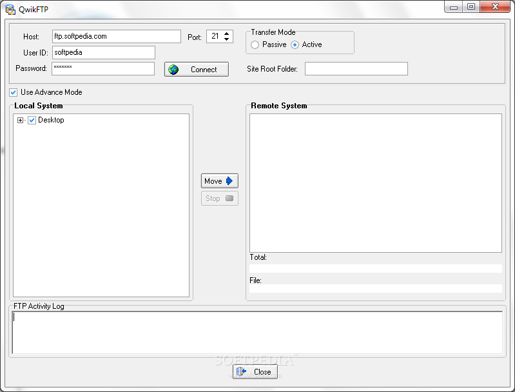
Task: Click into the Host input field
Action: [117, 37]
